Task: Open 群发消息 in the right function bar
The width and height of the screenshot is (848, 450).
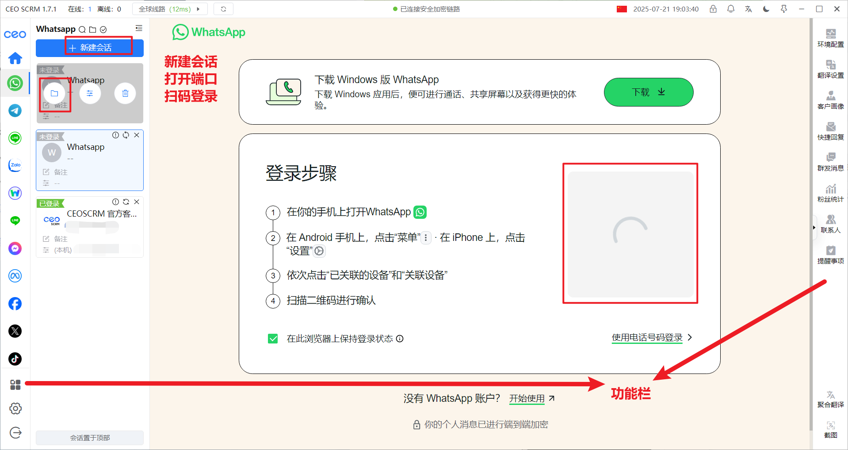Action: pyautogui.click(x=831, y=162)
